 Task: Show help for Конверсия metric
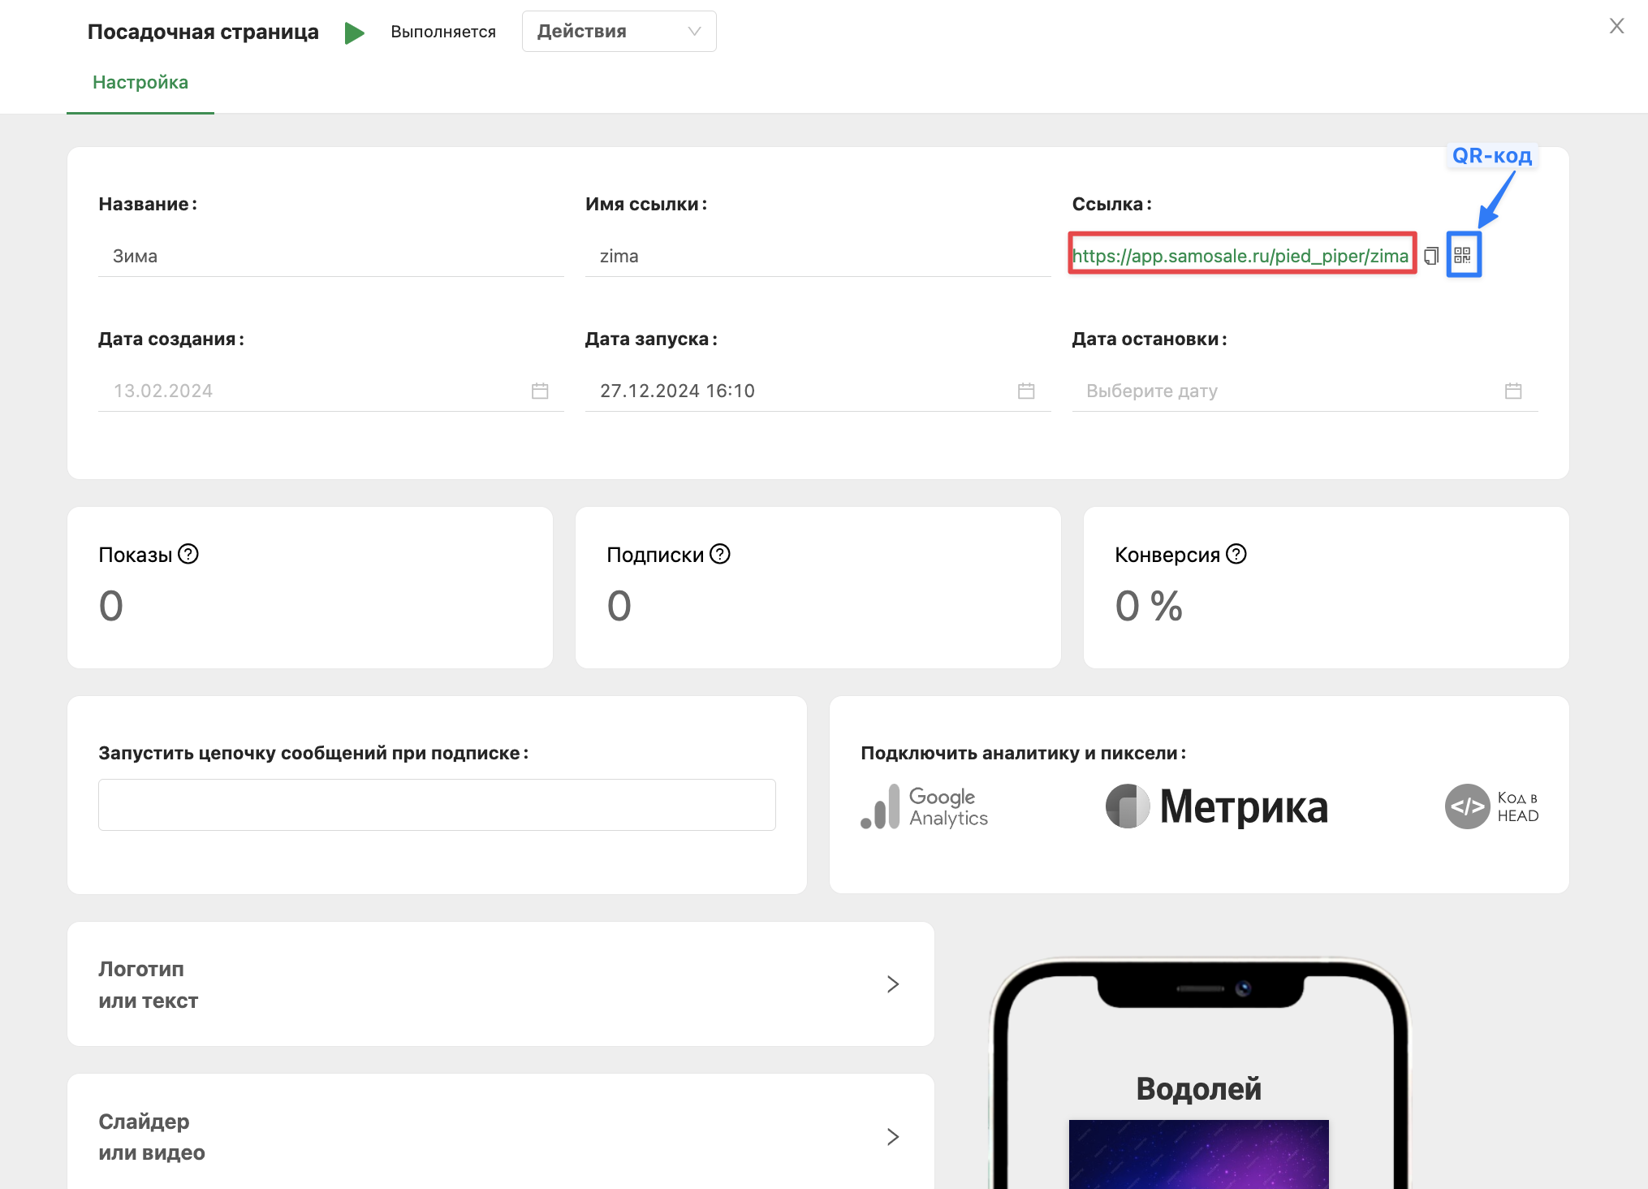[x=1236, y=554]
